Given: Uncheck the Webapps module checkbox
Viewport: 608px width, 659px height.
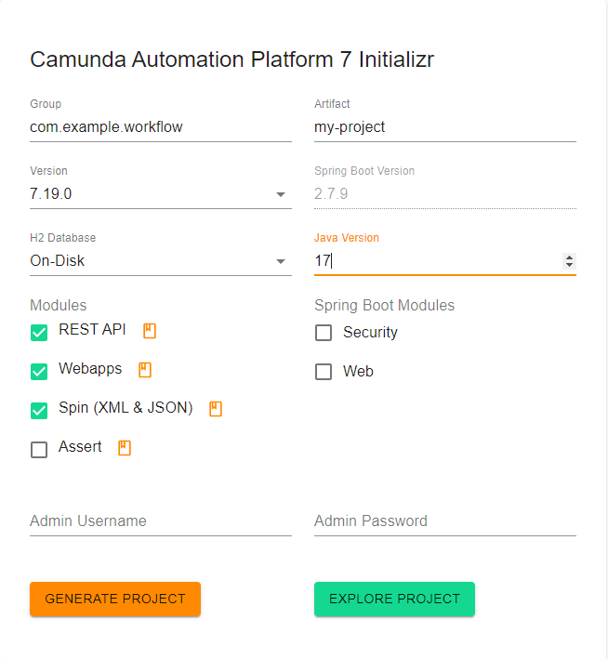Looking at the screenshot, I should 39,371.
